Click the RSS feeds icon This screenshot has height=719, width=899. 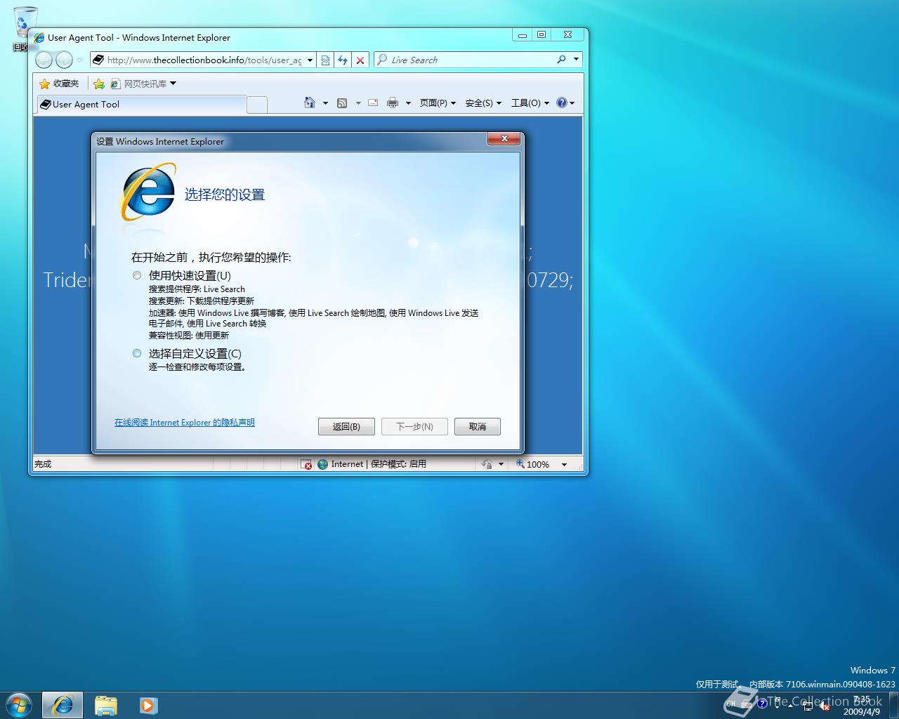point(342,103)
